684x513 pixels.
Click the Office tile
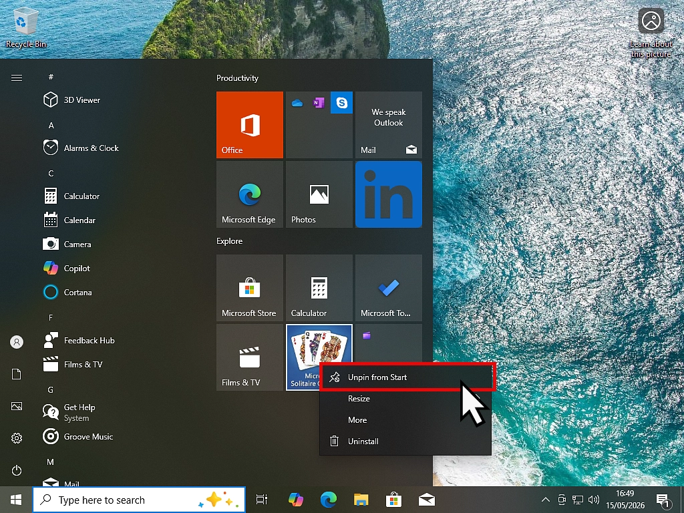[x=250, y=125]
